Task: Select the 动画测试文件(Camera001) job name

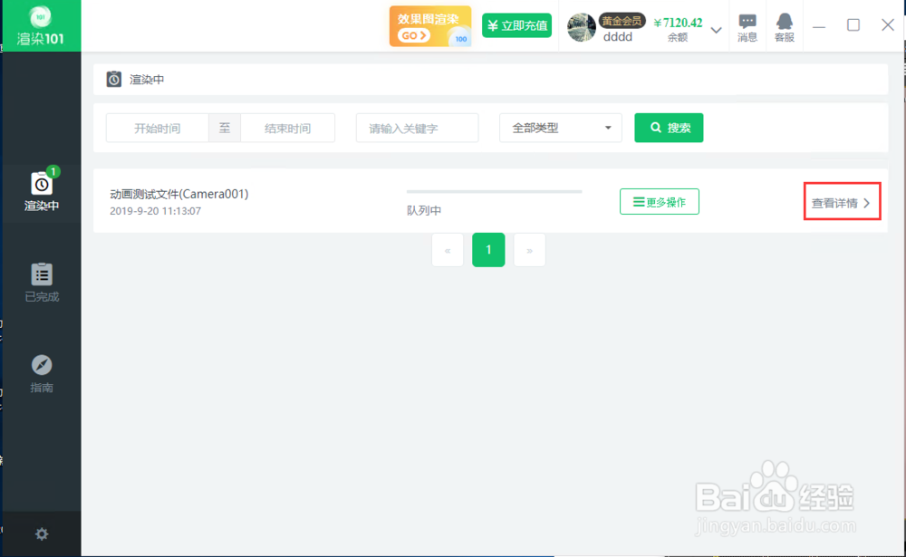Action: coord(179,194)
